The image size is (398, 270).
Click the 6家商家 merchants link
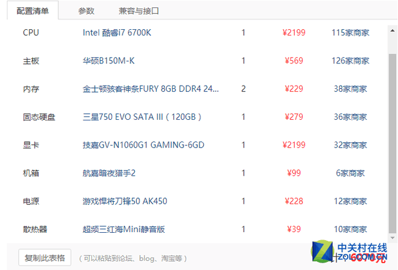point(350,173)
